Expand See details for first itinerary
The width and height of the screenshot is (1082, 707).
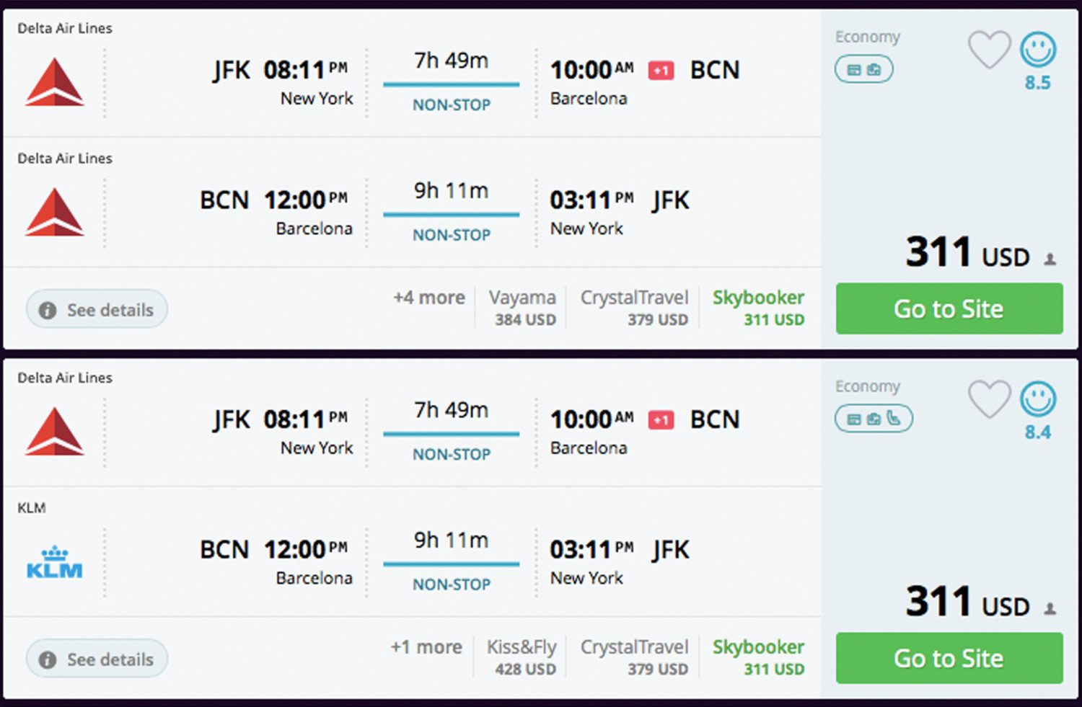[x=97, y=310]
